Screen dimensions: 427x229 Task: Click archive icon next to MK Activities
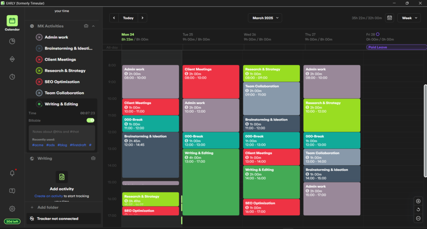[x=86, y=26]
